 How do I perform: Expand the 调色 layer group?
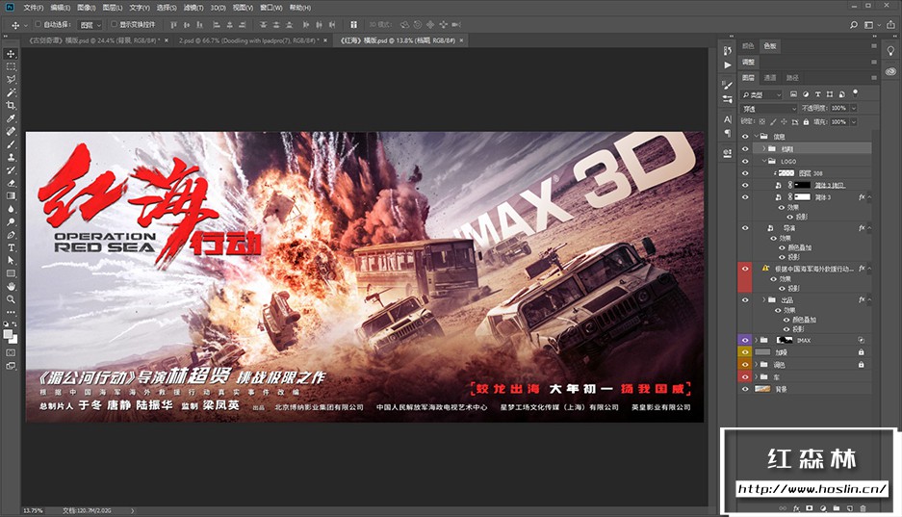[x=757, y=365]
